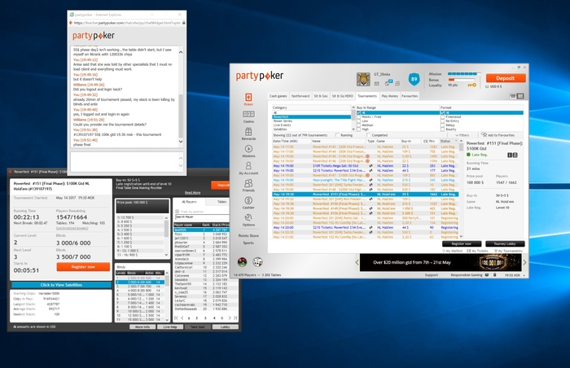Click the player avatar picture
570x368 pixels.
pos(363,79)
